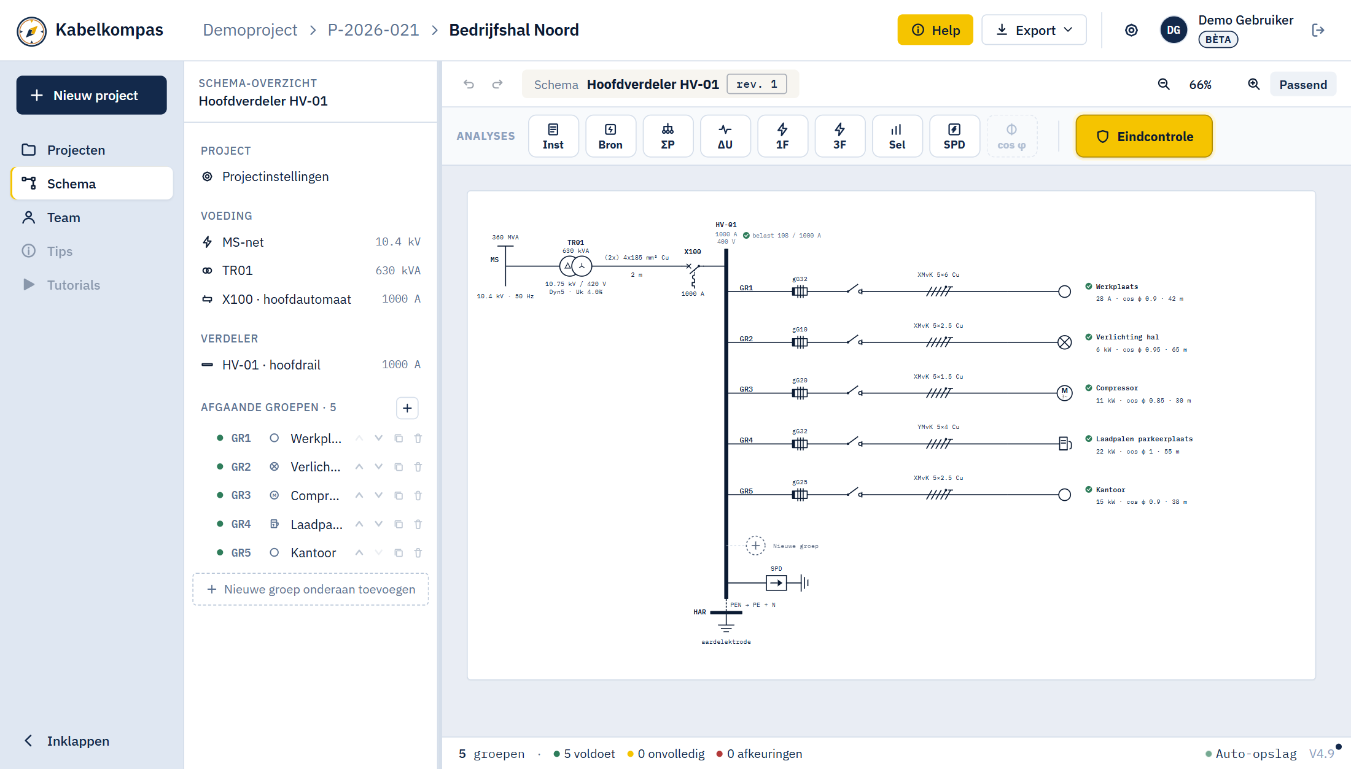Open Tutorials in sidebar

point(92,285)
